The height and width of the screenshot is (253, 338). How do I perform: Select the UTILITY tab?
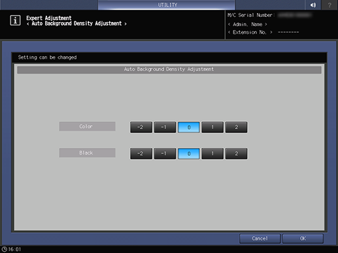coord(167,5)
